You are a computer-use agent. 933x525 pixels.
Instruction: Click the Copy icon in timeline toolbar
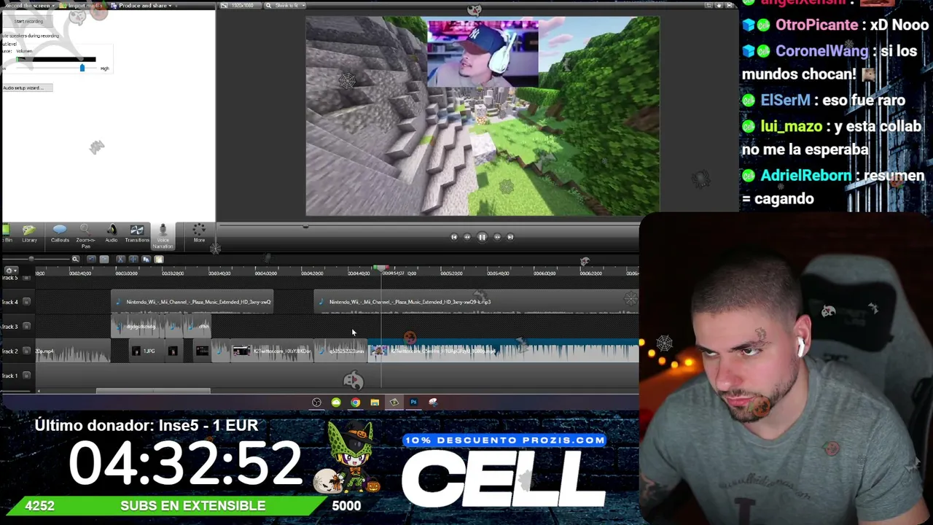[146, 259]
